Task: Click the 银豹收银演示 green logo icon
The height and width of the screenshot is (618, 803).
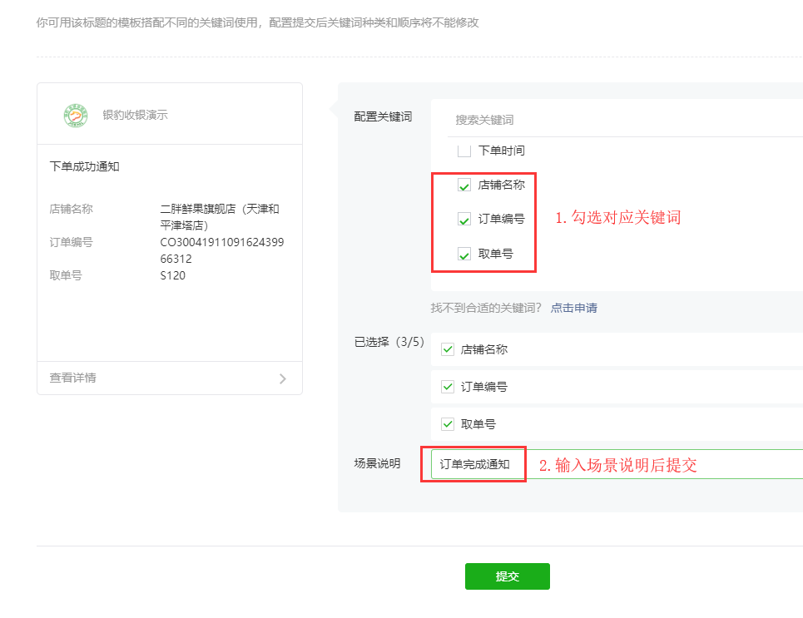Action: [x=76, y=116]
